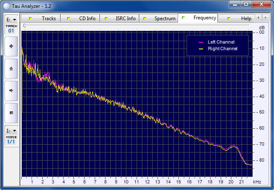Image resolution: width=274 pixels, height=190 pixels.
Task: Click the plus button in left sidebar
Action: 11,46
